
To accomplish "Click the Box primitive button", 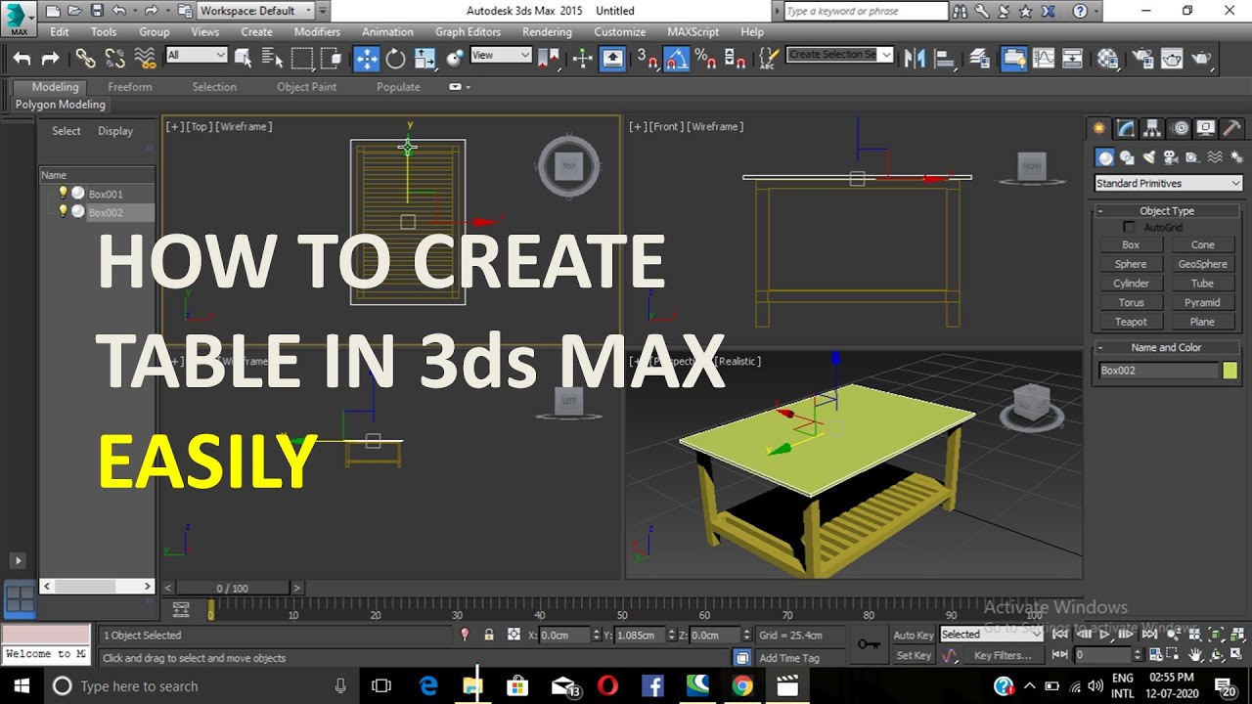I will coord(1131,245).
